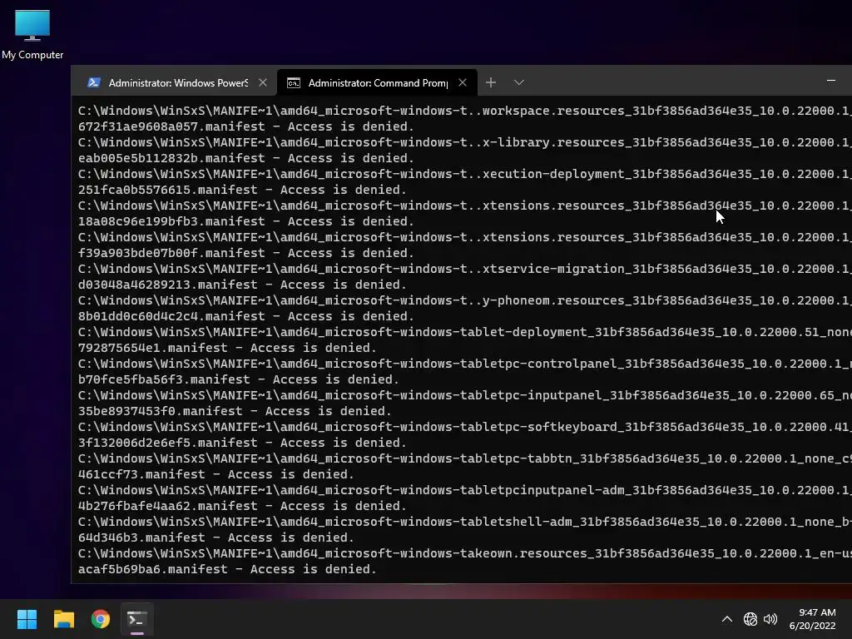852x639 pixels.
Task: Add a new terminal tab
Action: tap(491, 82)
